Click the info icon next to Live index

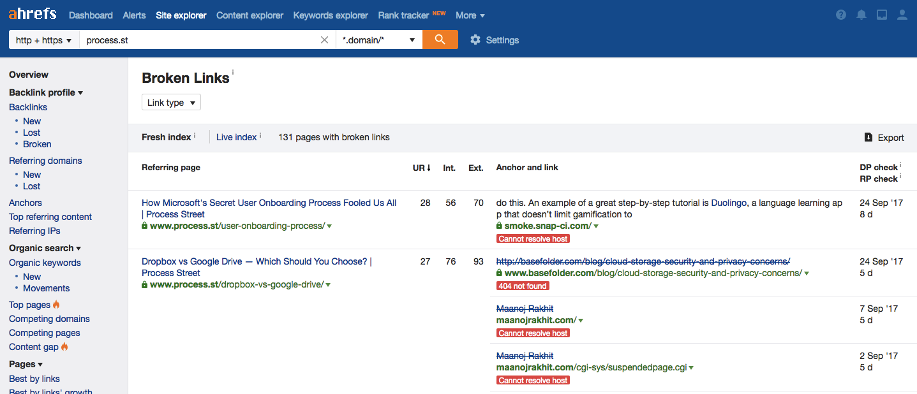[260, 135]
